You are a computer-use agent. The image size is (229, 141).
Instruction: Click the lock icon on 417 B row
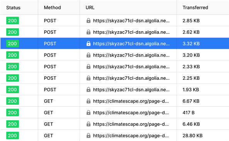pyautogui.click(x=88, y=112)
